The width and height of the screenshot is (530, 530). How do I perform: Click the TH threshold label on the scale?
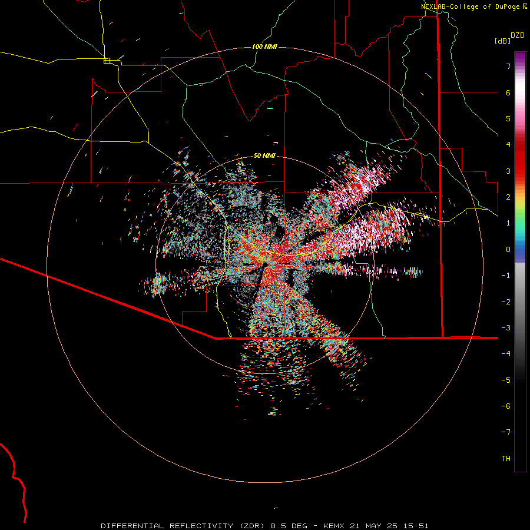click(506, 459)
